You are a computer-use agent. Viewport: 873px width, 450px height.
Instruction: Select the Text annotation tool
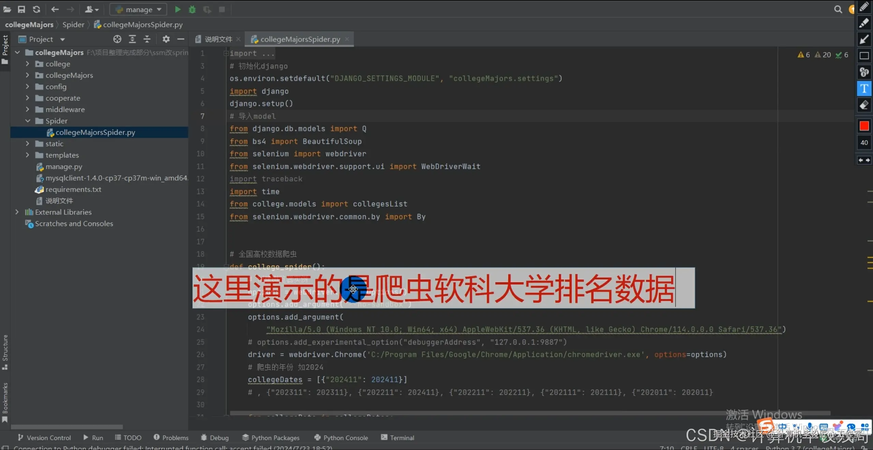864,89
